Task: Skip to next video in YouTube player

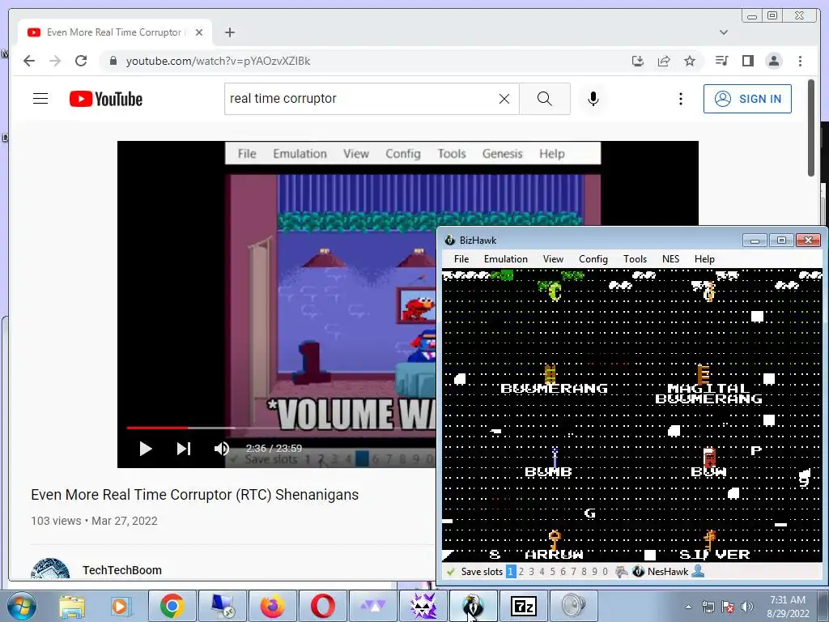Action: pos(184,449)
